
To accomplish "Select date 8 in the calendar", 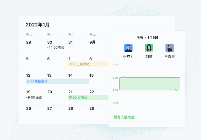I will 91,59.
